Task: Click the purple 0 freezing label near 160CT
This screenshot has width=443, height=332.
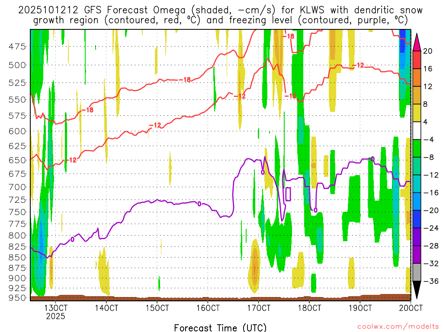Action: [199, 204]
